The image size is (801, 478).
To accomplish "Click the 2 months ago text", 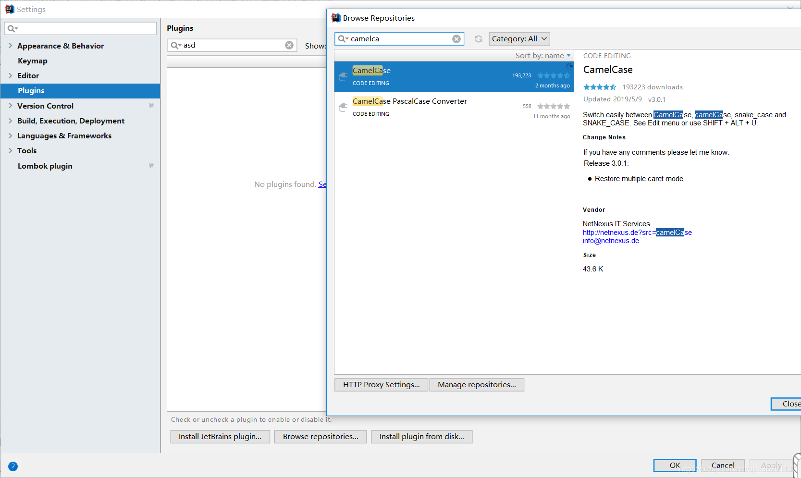I will point(553,86).
